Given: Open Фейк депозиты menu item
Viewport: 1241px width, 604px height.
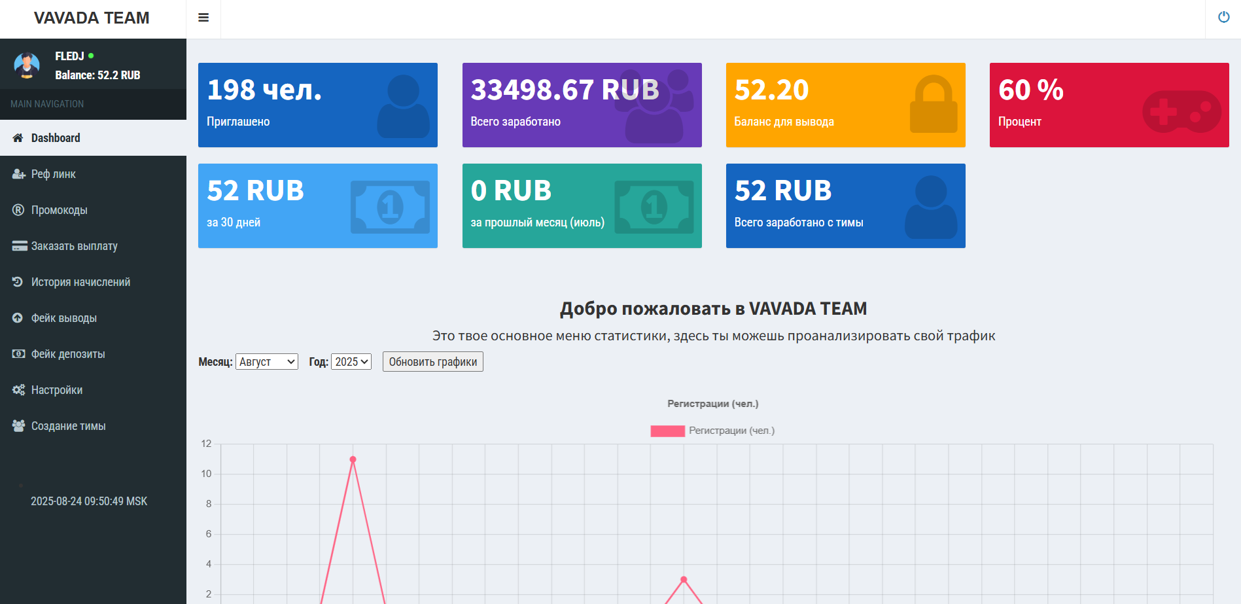Looking at the screenshot, I should (x=68, y=354).
